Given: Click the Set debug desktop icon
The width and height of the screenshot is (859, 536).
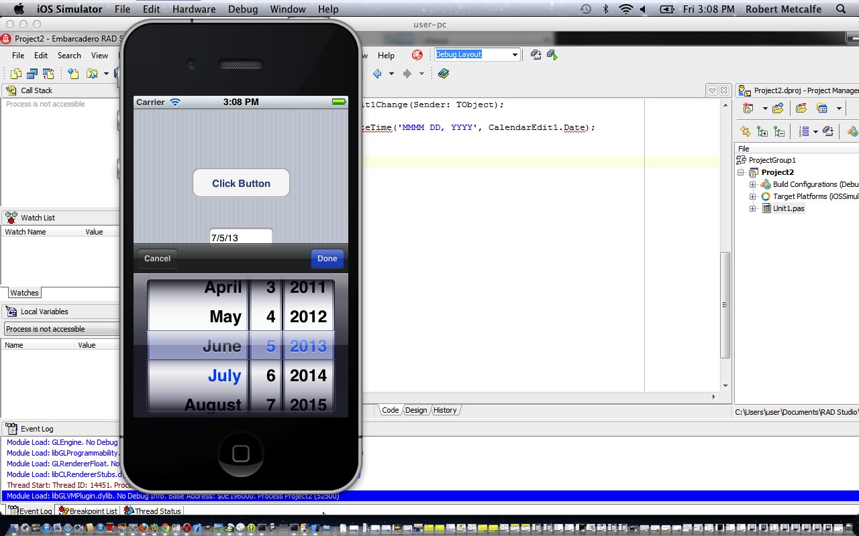Looking at the screenshot, I should click(x=552, y=55).
